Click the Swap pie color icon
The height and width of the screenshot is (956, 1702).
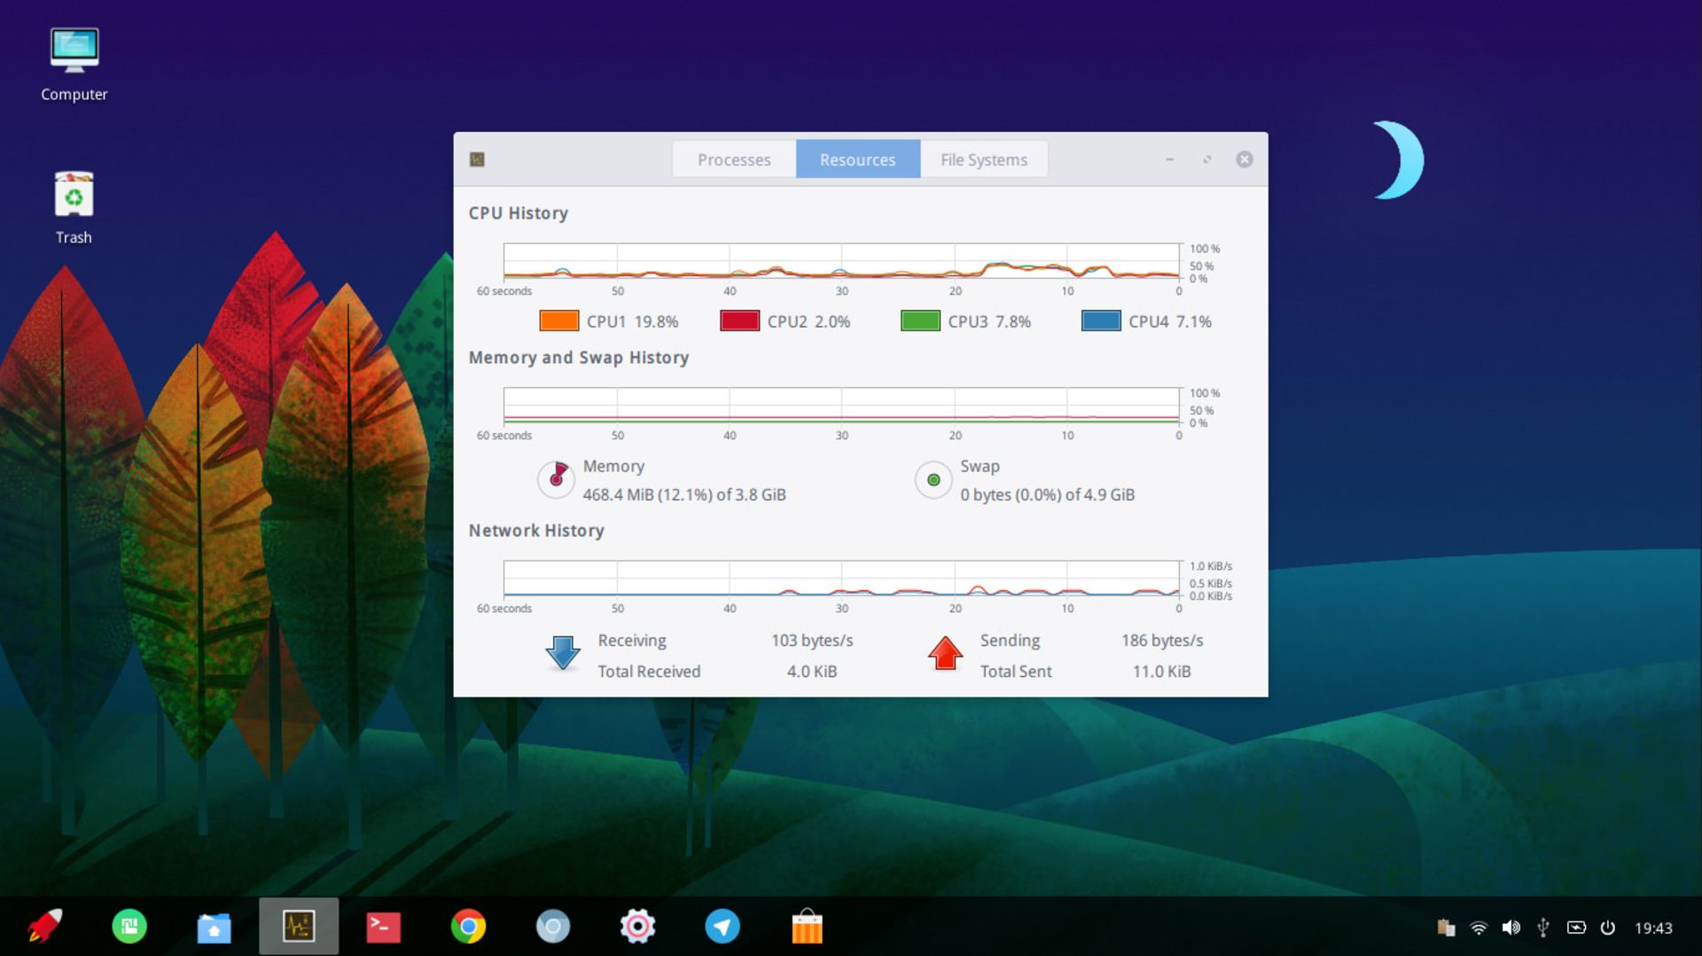[933, 480]
